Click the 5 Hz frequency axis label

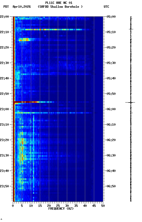pyautogui.click(x=22, y=206)
